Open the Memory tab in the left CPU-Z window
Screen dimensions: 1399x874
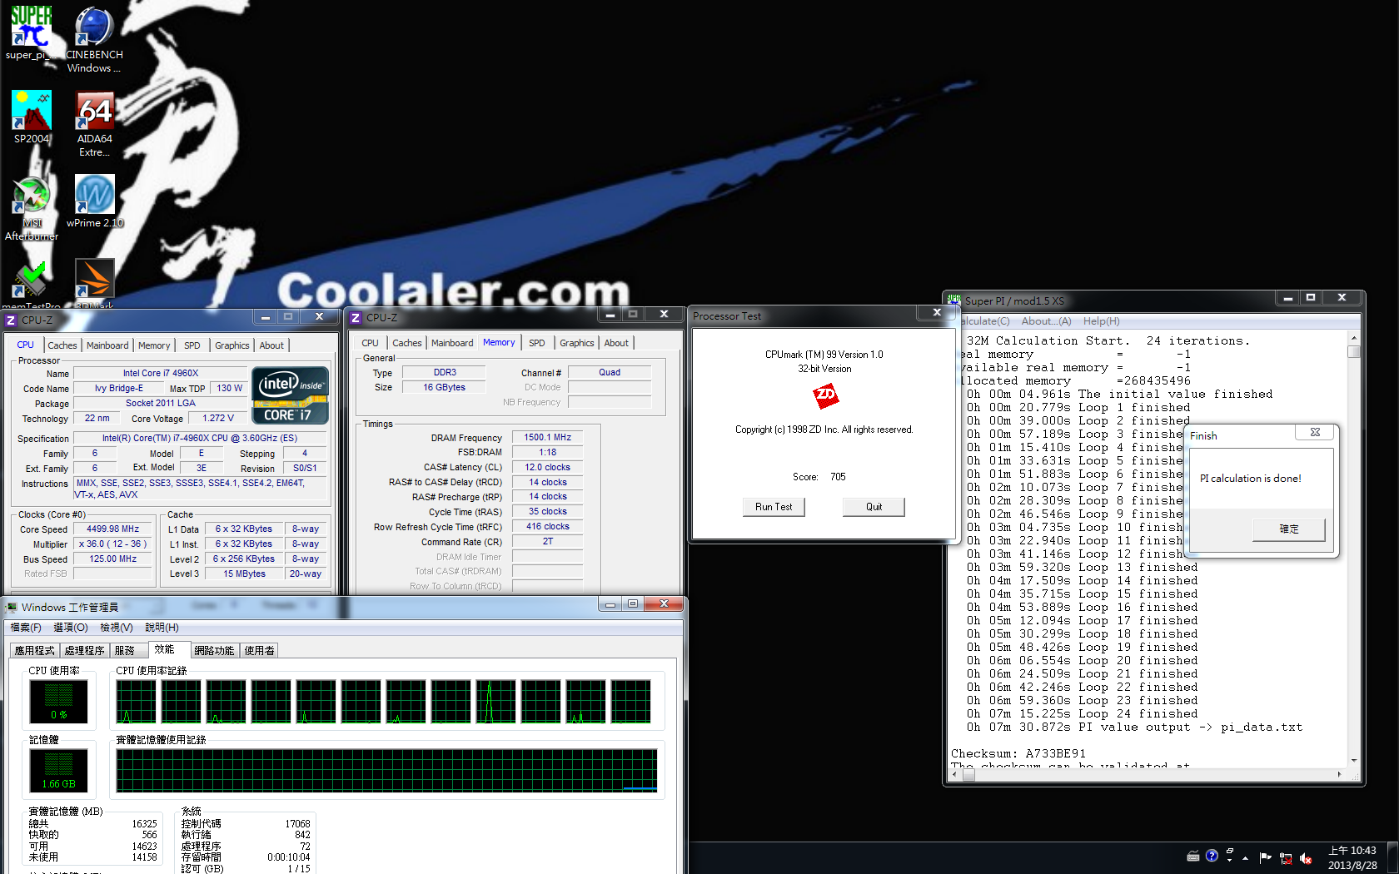tap(154, 345)
